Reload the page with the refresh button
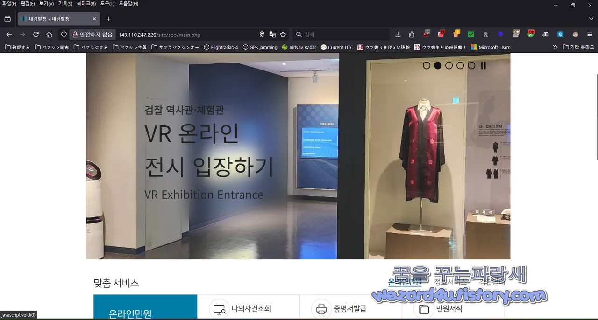 click(x=36, y=35)
